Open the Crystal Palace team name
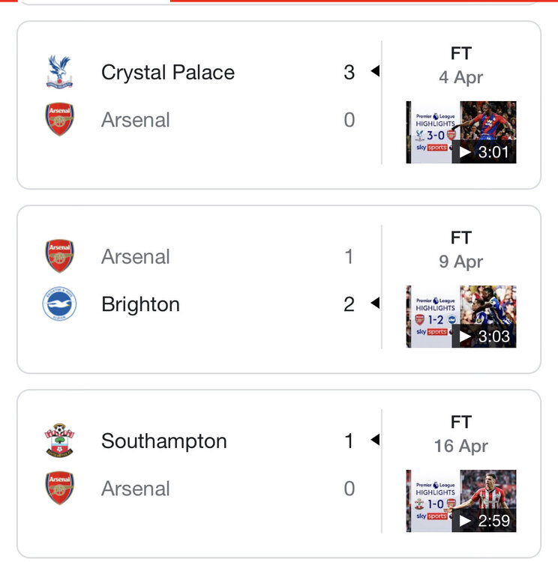 (167, 73)
